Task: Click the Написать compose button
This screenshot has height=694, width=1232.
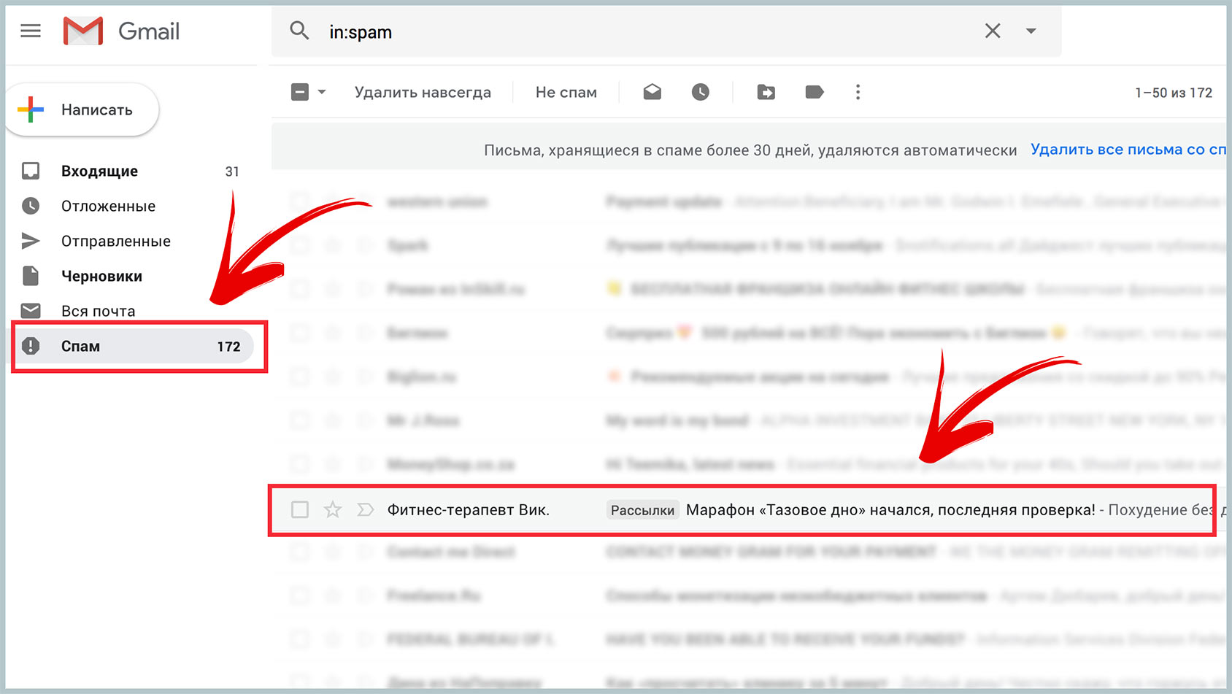Action: (82, 109)
